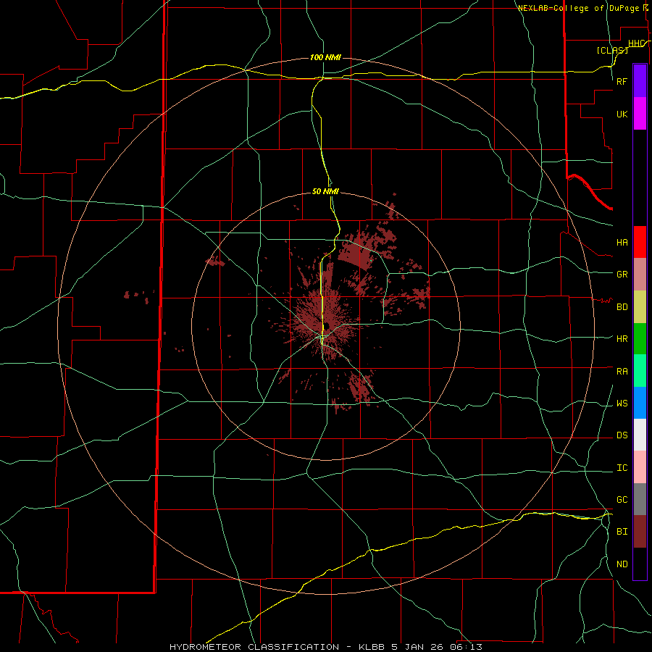Click the magenta UK legend color swatch
Screen dimensions: 652x652
coord(640,114)
